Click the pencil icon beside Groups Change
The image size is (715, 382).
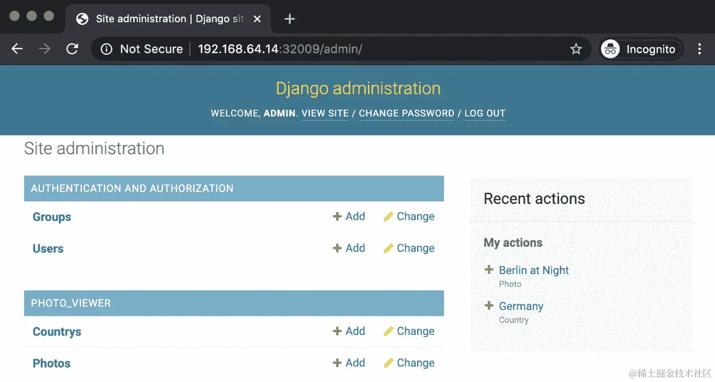click(389, 216)
